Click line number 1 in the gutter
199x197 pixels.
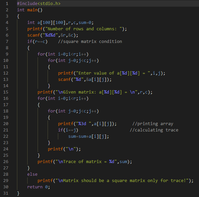point(7,4)
